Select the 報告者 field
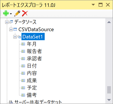The image size is (113, 104). coord(34,51)
